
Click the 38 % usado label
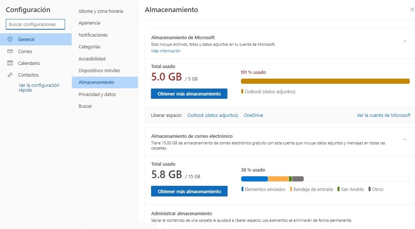coord(253,170)
